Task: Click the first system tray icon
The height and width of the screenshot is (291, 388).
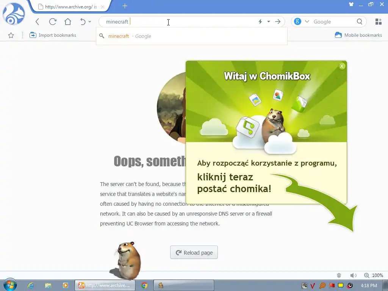Action: (x=304, y=286)
